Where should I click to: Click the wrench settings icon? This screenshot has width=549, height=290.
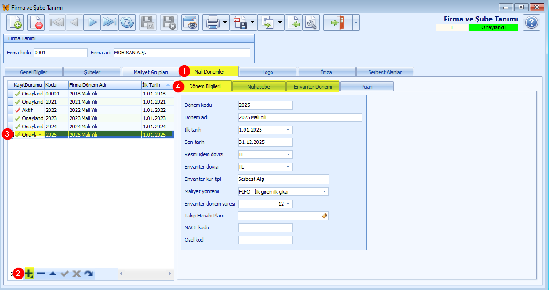coord(311,23)
